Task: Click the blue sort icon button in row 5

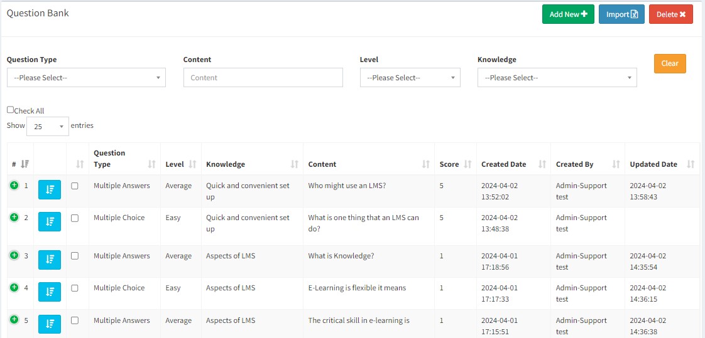Action: pos(50,324)
